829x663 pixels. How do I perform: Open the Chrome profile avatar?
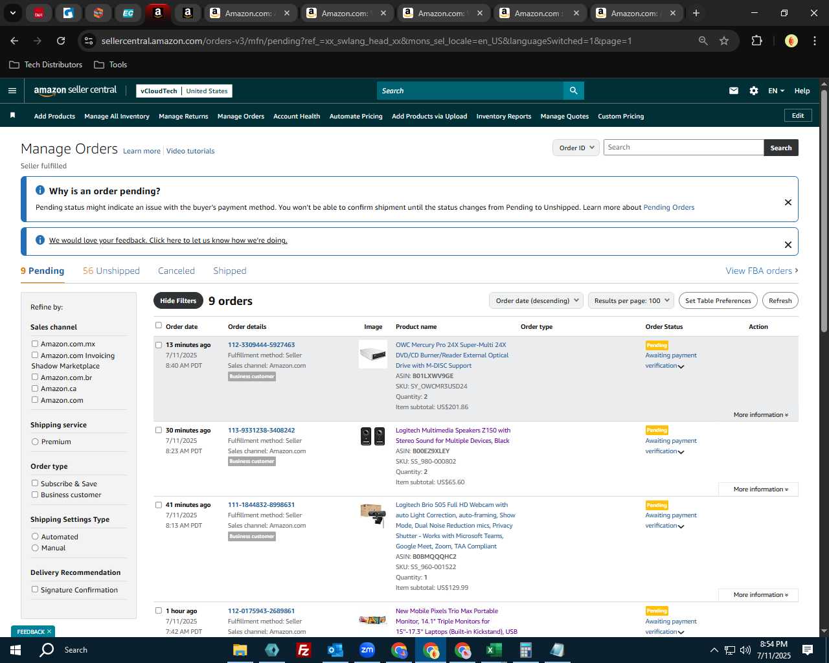791,41
